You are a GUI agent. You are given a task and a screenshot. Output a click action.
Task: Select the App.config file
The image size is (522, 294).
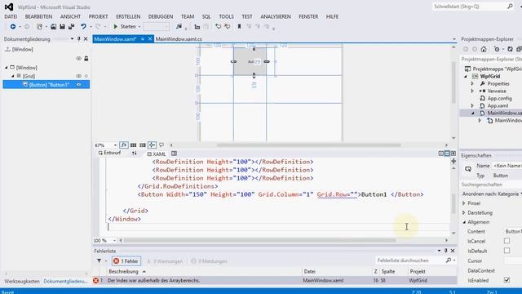pyautogui.click(x=499, y=98)
